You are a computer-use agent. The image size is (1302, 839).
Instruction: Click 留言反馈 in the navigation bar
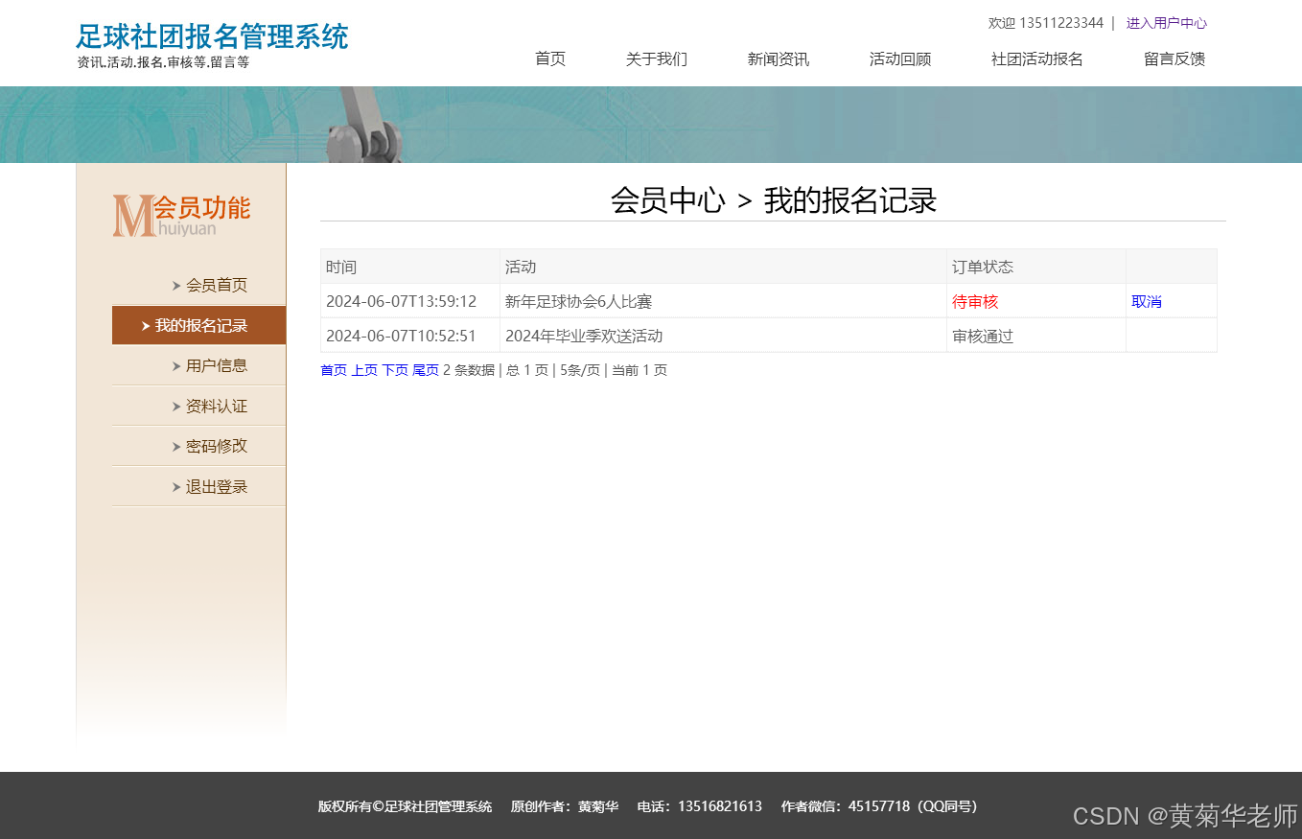pos(1174,58)
